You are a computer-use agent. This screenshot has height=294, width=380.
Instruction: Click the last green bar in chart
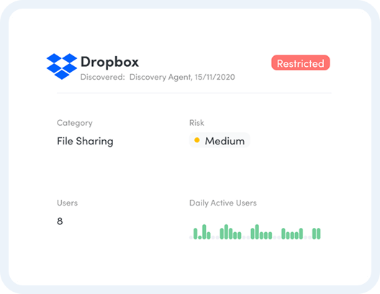click(319, 234)
